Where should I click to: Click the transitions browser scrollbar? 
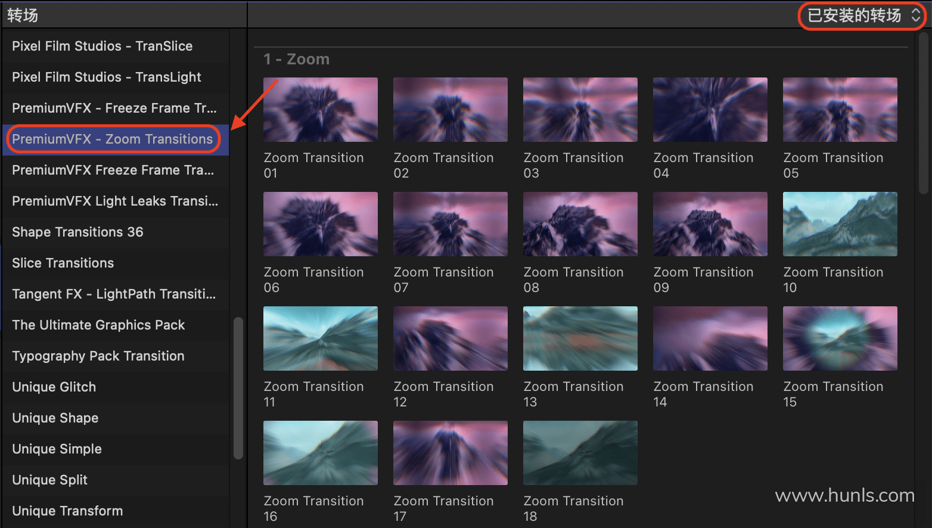click(924, 113)
